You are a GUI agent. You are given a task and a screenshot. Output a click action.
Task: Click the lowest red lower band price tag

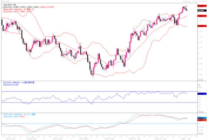click(x=201, y=26)
